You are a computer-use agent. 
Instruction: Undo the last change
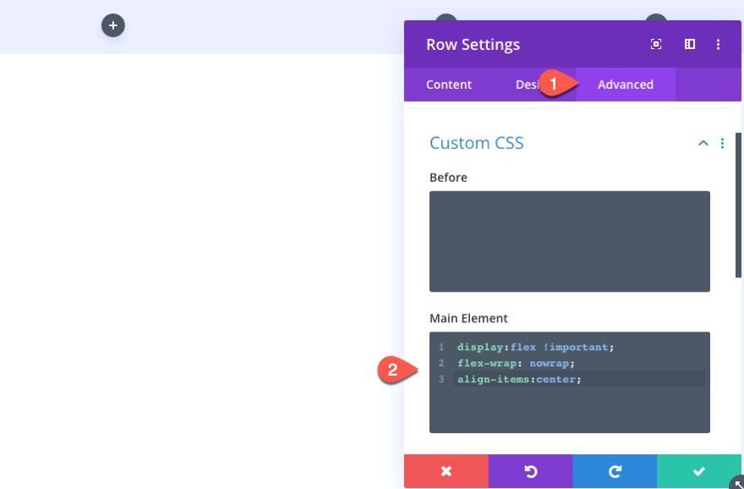click(x=530, y=471)
